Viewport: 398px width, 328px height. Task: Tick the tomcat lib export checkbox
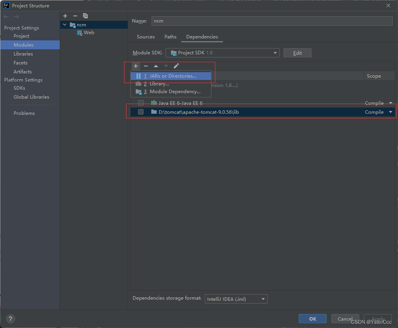coord(141,112)
